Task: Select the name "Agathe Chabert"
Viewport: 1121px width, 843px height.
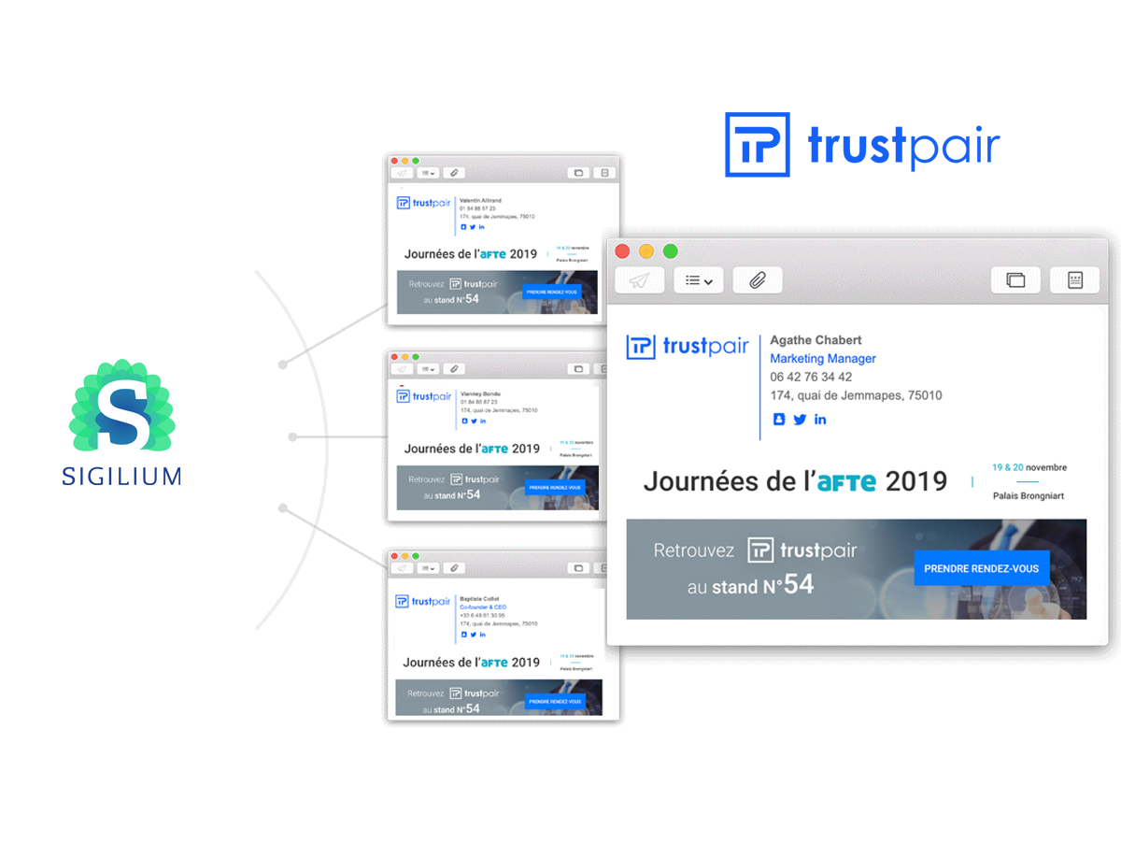Action: click(x=816, y=340)
